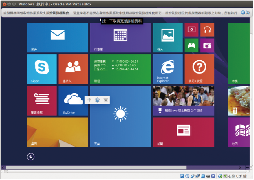Show all apps with the down arrow

pyautogui.click(x=30, y=156)
